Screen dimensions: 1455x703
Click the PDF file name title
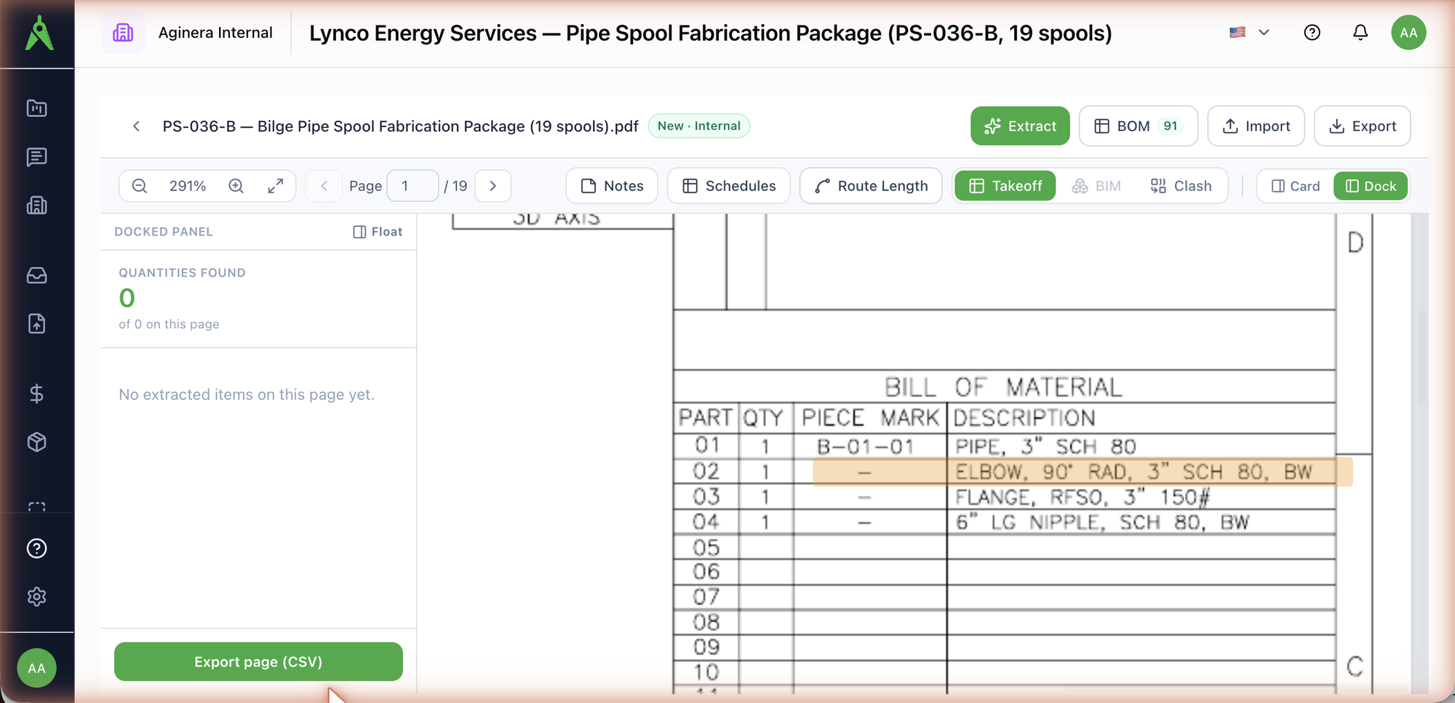(401, 126)
